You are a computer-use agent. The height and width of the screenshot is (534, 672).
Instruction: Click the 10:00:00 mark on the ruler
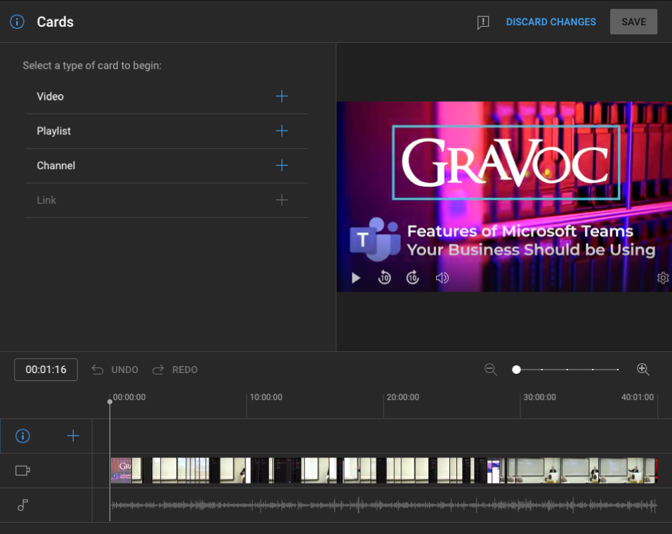(265, 397)
